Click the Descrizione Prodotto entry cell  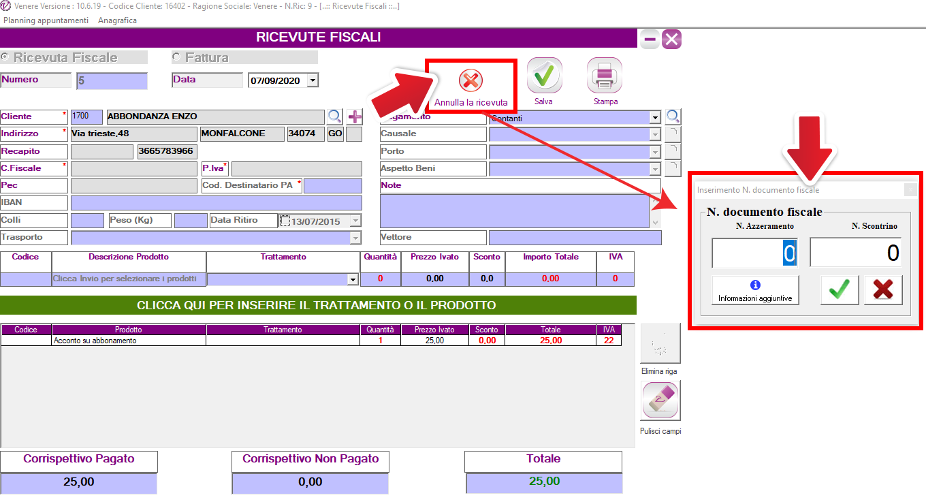click(x=129, y=279)
